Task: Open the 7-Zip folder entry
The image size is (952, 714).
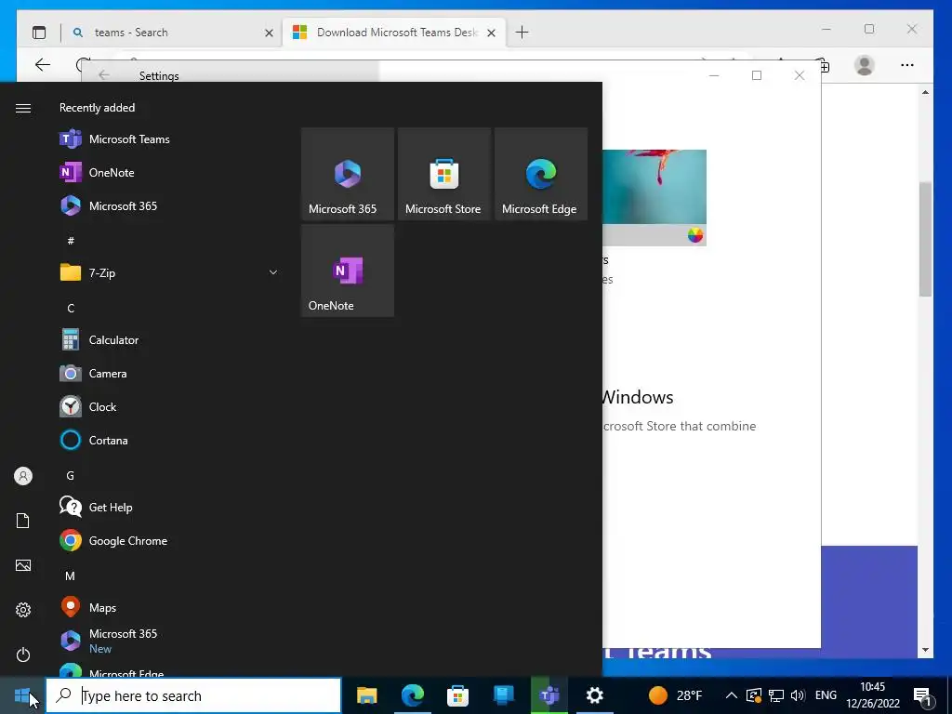Action: 169,272
